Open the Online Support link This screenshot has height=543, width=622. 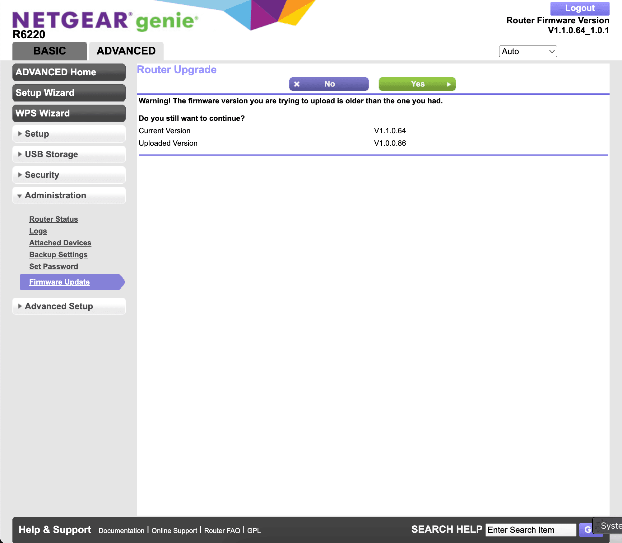pyautogui.click(x=174, y=531)
